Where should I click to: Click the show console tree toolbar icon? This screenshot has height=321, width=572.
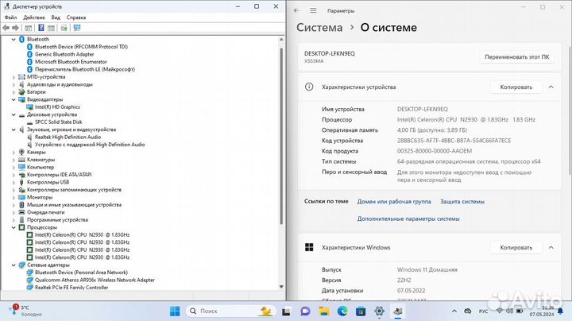point(29,28)
